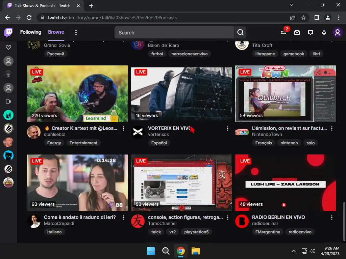Click the Get Bits diamond icon
This screenshot has height=259, width=346.
[x=324, y=33]
